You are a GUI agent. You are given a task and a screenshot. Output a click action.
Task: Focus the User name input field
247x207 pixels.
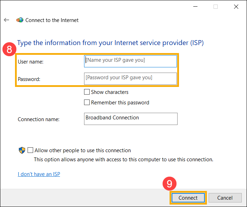coord(130,61)
